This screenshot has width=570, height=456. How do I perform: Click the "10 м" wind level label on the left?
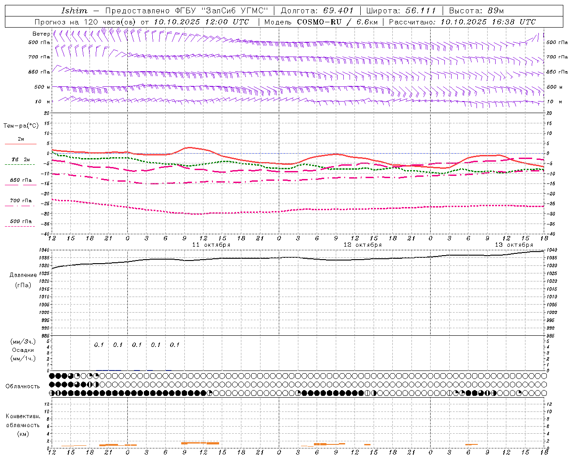pos(42,102)
